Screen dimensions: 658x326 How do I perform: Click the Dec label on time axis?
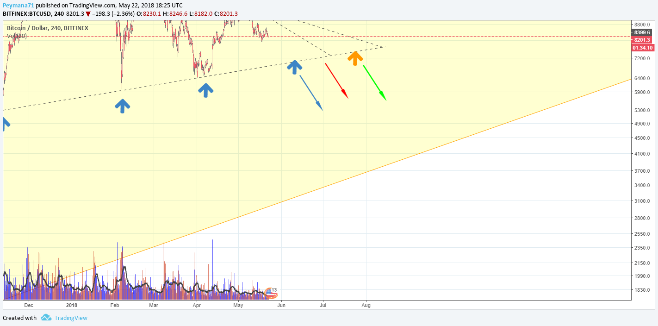29,305
